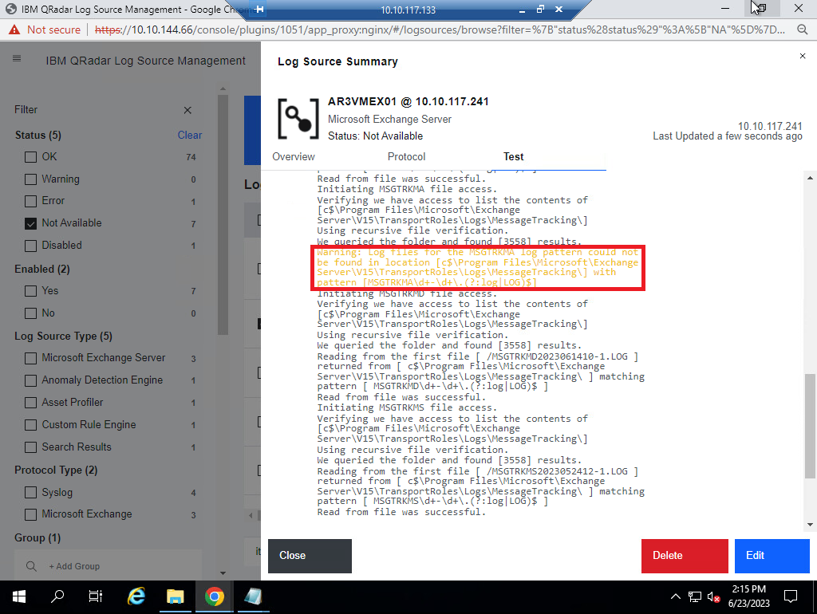The image size is (817, 614).
Task: Click the muted volume tray icon
Action: [713, 596]
